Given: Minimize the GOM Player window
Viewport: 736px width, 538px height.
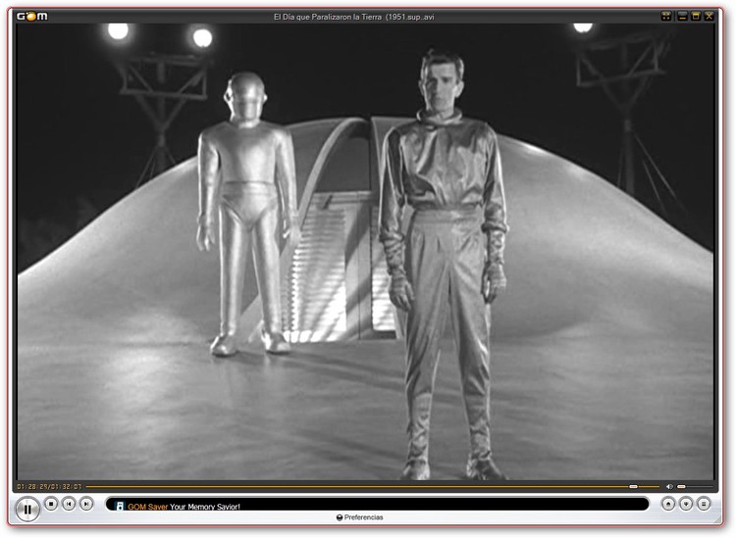Looking at the screenshot, I should tap(682, 17).
